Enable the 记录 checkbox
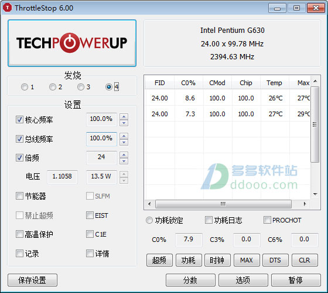Screen dimensions: 328x293 [19, 253]
